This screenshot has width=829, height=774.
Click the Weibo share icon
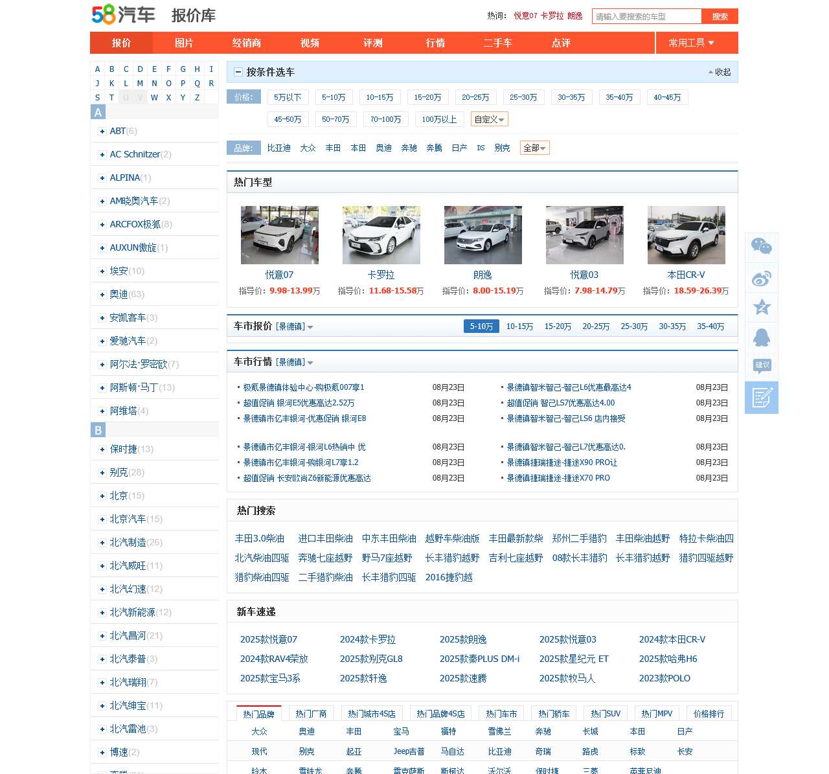tap(761, 278)
